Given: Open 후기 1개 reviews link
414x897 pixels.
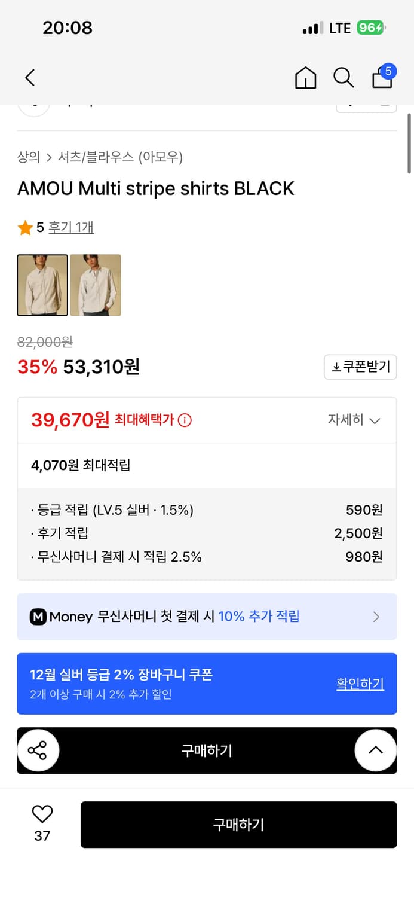Looking at the screenshot, I should point(70,227).
